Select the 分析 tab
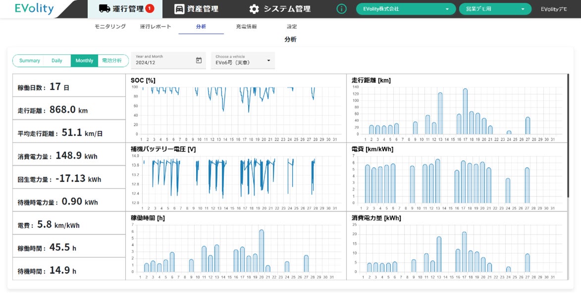 (201, 27)
